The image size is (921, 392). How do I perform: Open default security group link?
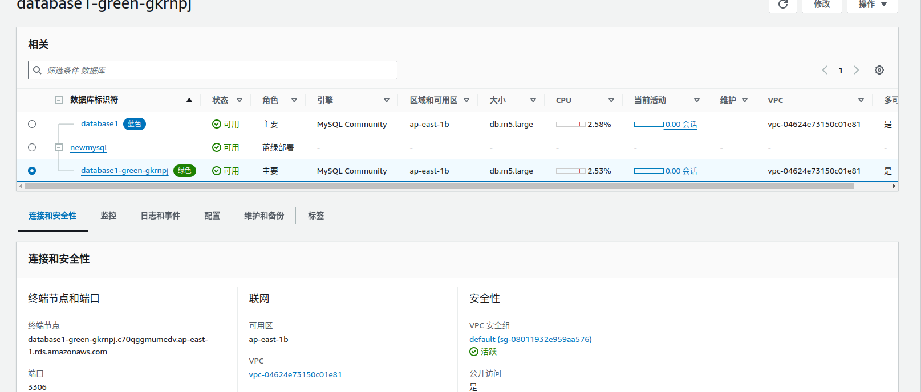click(530, 339)
